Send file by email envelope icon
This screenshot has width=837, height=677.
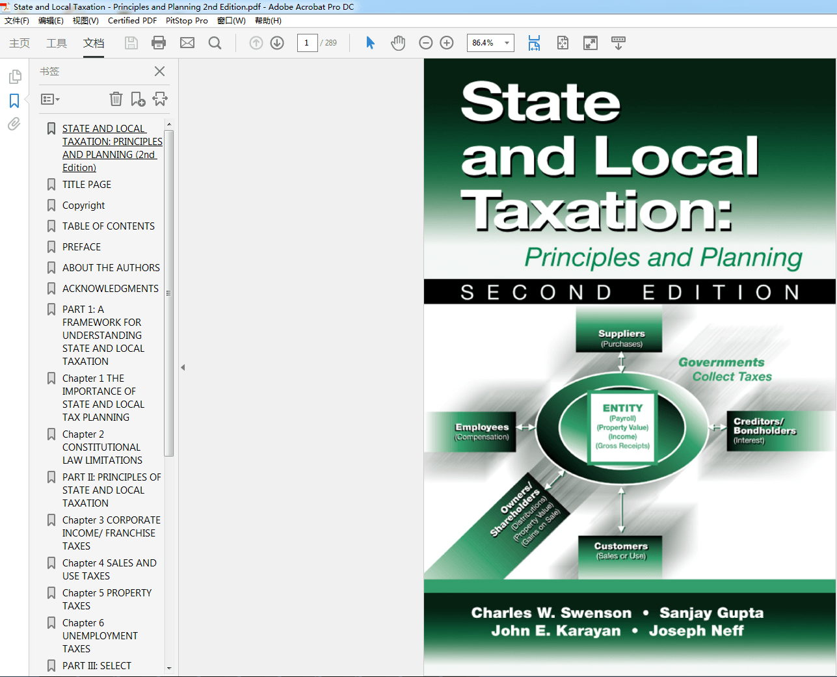187,43
